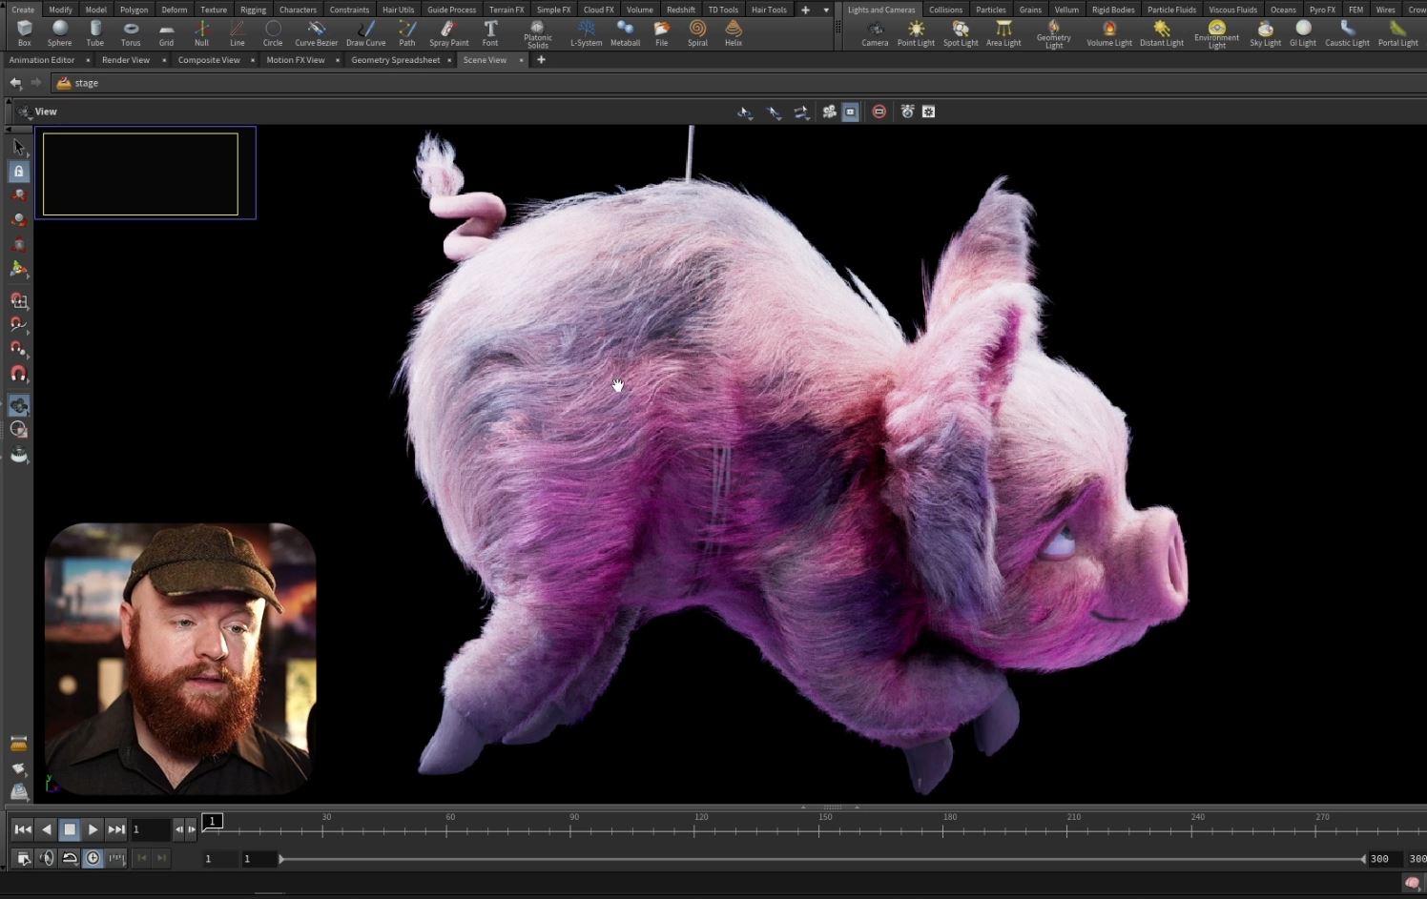
Task: Add a Spot Light
Action: 961,33
